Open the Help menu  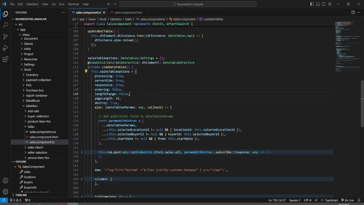(86, 4)
